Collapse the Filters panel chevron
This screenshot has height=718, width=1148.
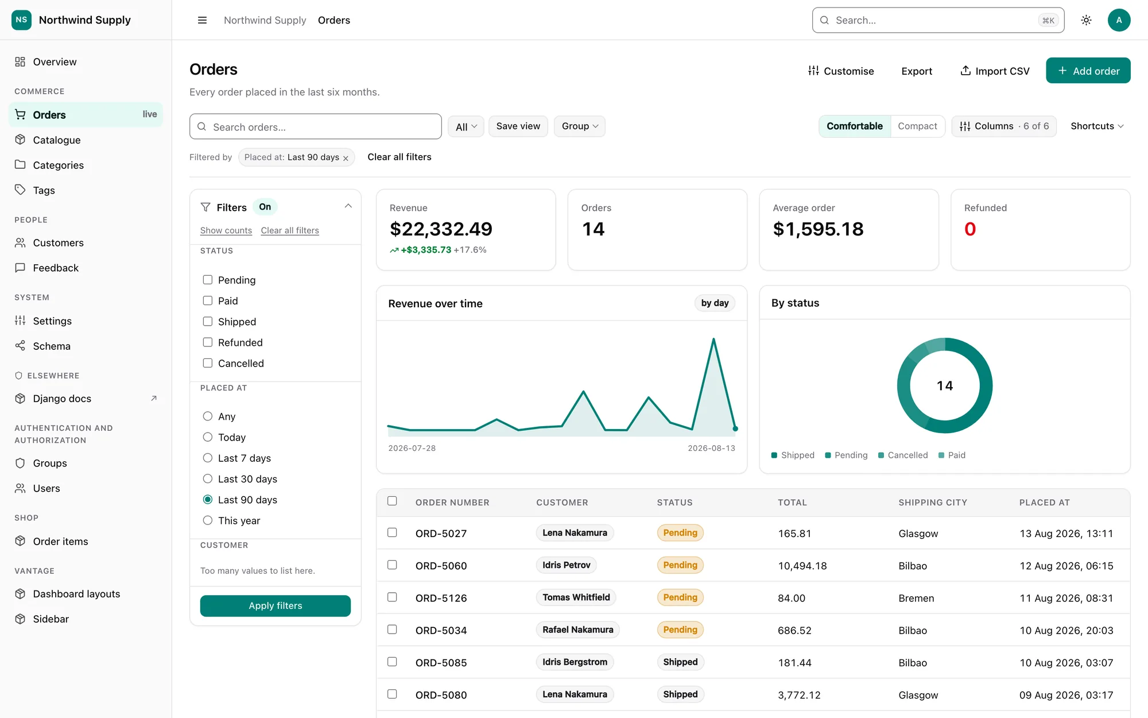point(348,206)
